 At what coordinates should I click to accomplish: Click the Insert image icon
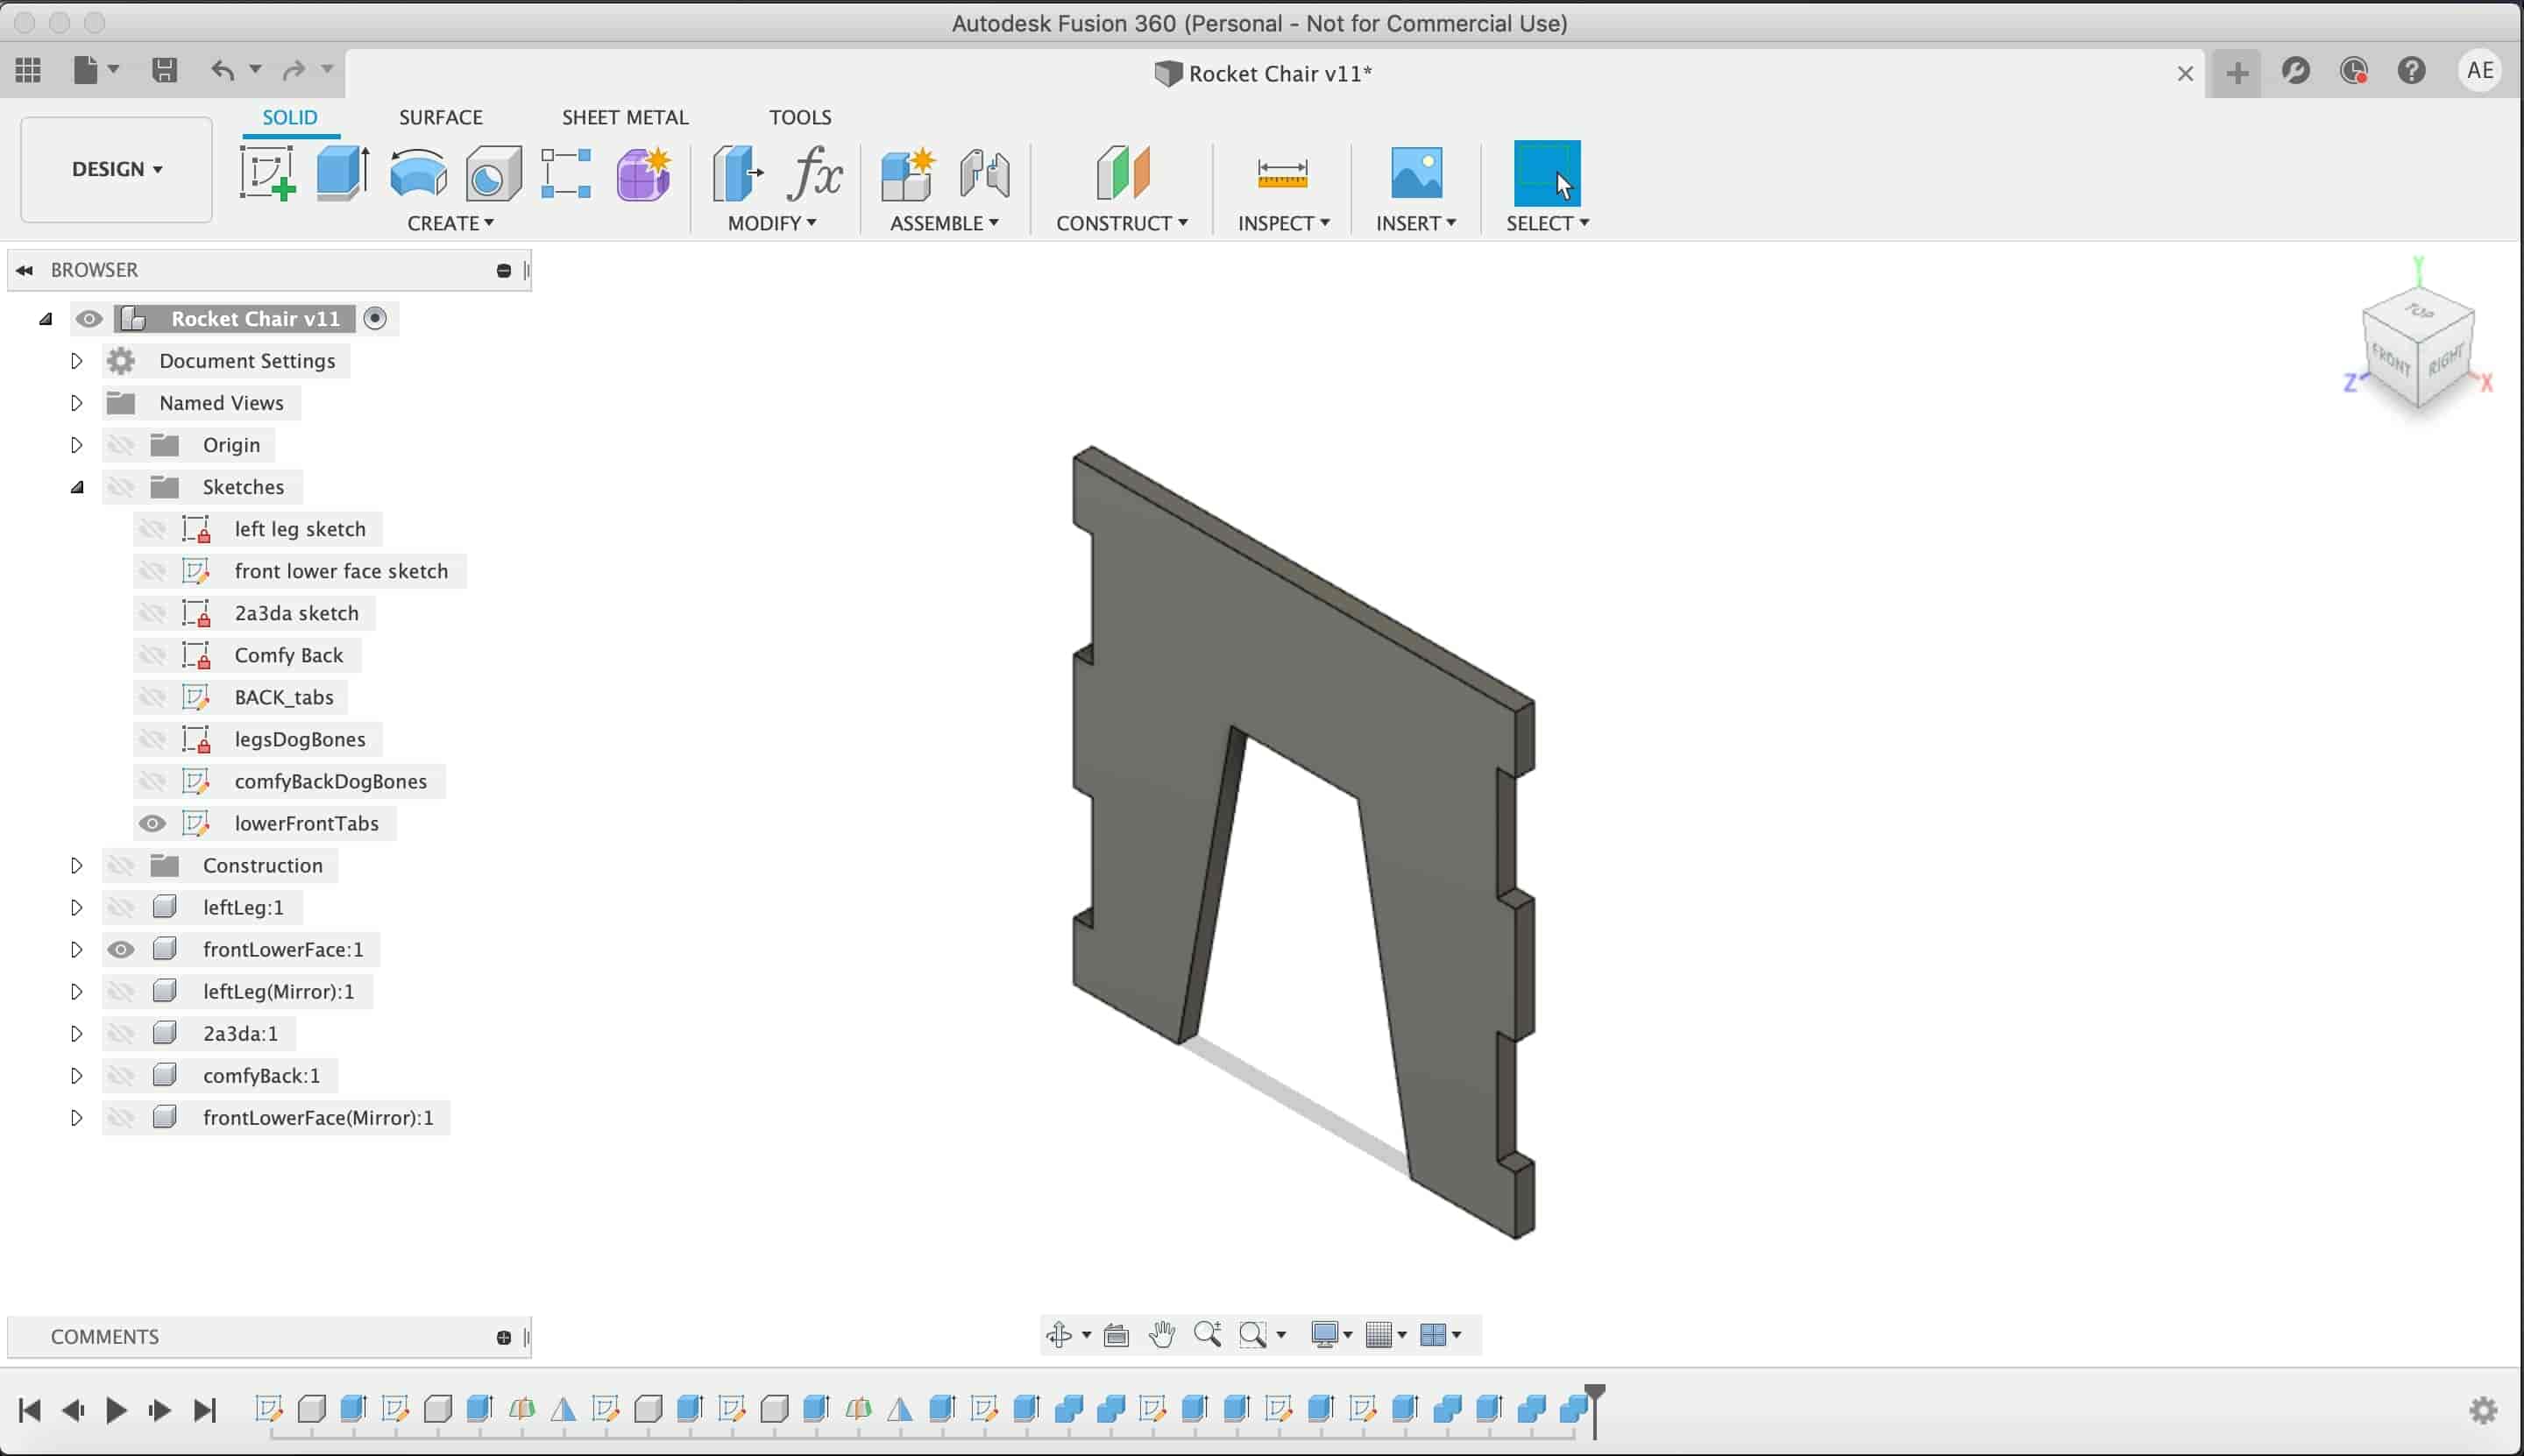coord(1416,173)
